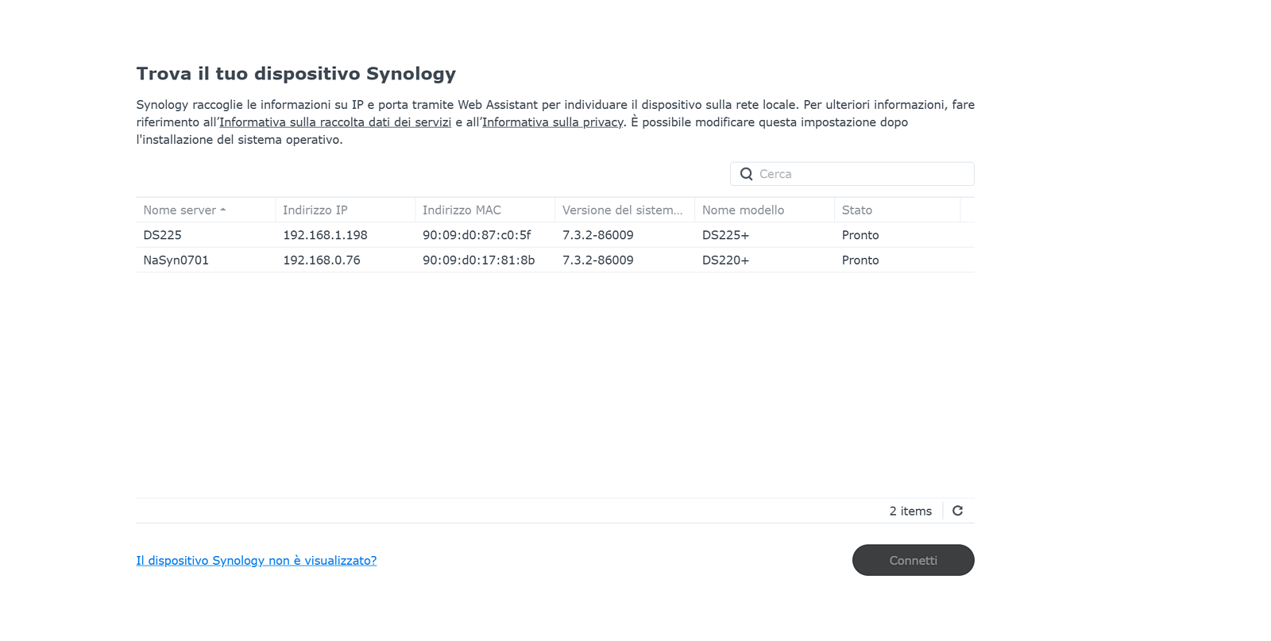Click Pronto status in DS225 row
The width and height of the screenshot is (1271, 641).
pyautogui.click(x=860, y=235)
